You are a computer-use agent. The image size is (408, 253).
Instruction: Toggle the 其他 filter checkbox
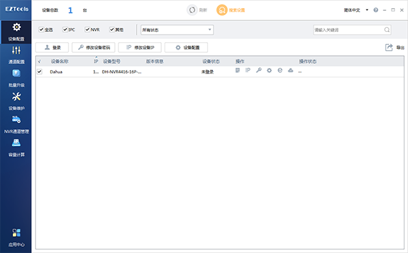112,29
